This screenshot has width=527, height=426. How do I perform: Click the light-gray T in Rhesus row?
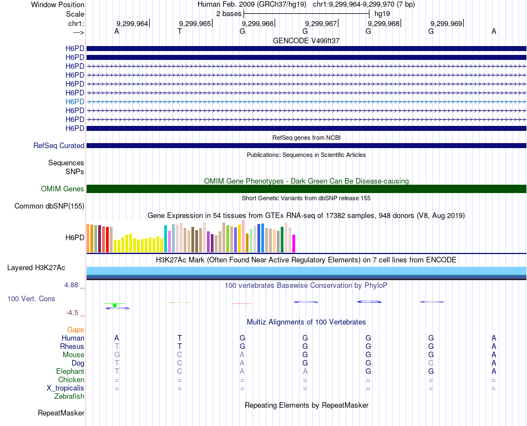tap(116, 346)
